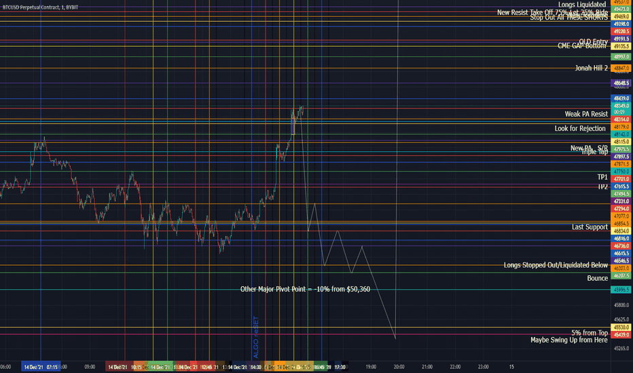Select the 45996.5 teal price label
The height and width of the screenshot is (373, 633).
coord(621,290)
